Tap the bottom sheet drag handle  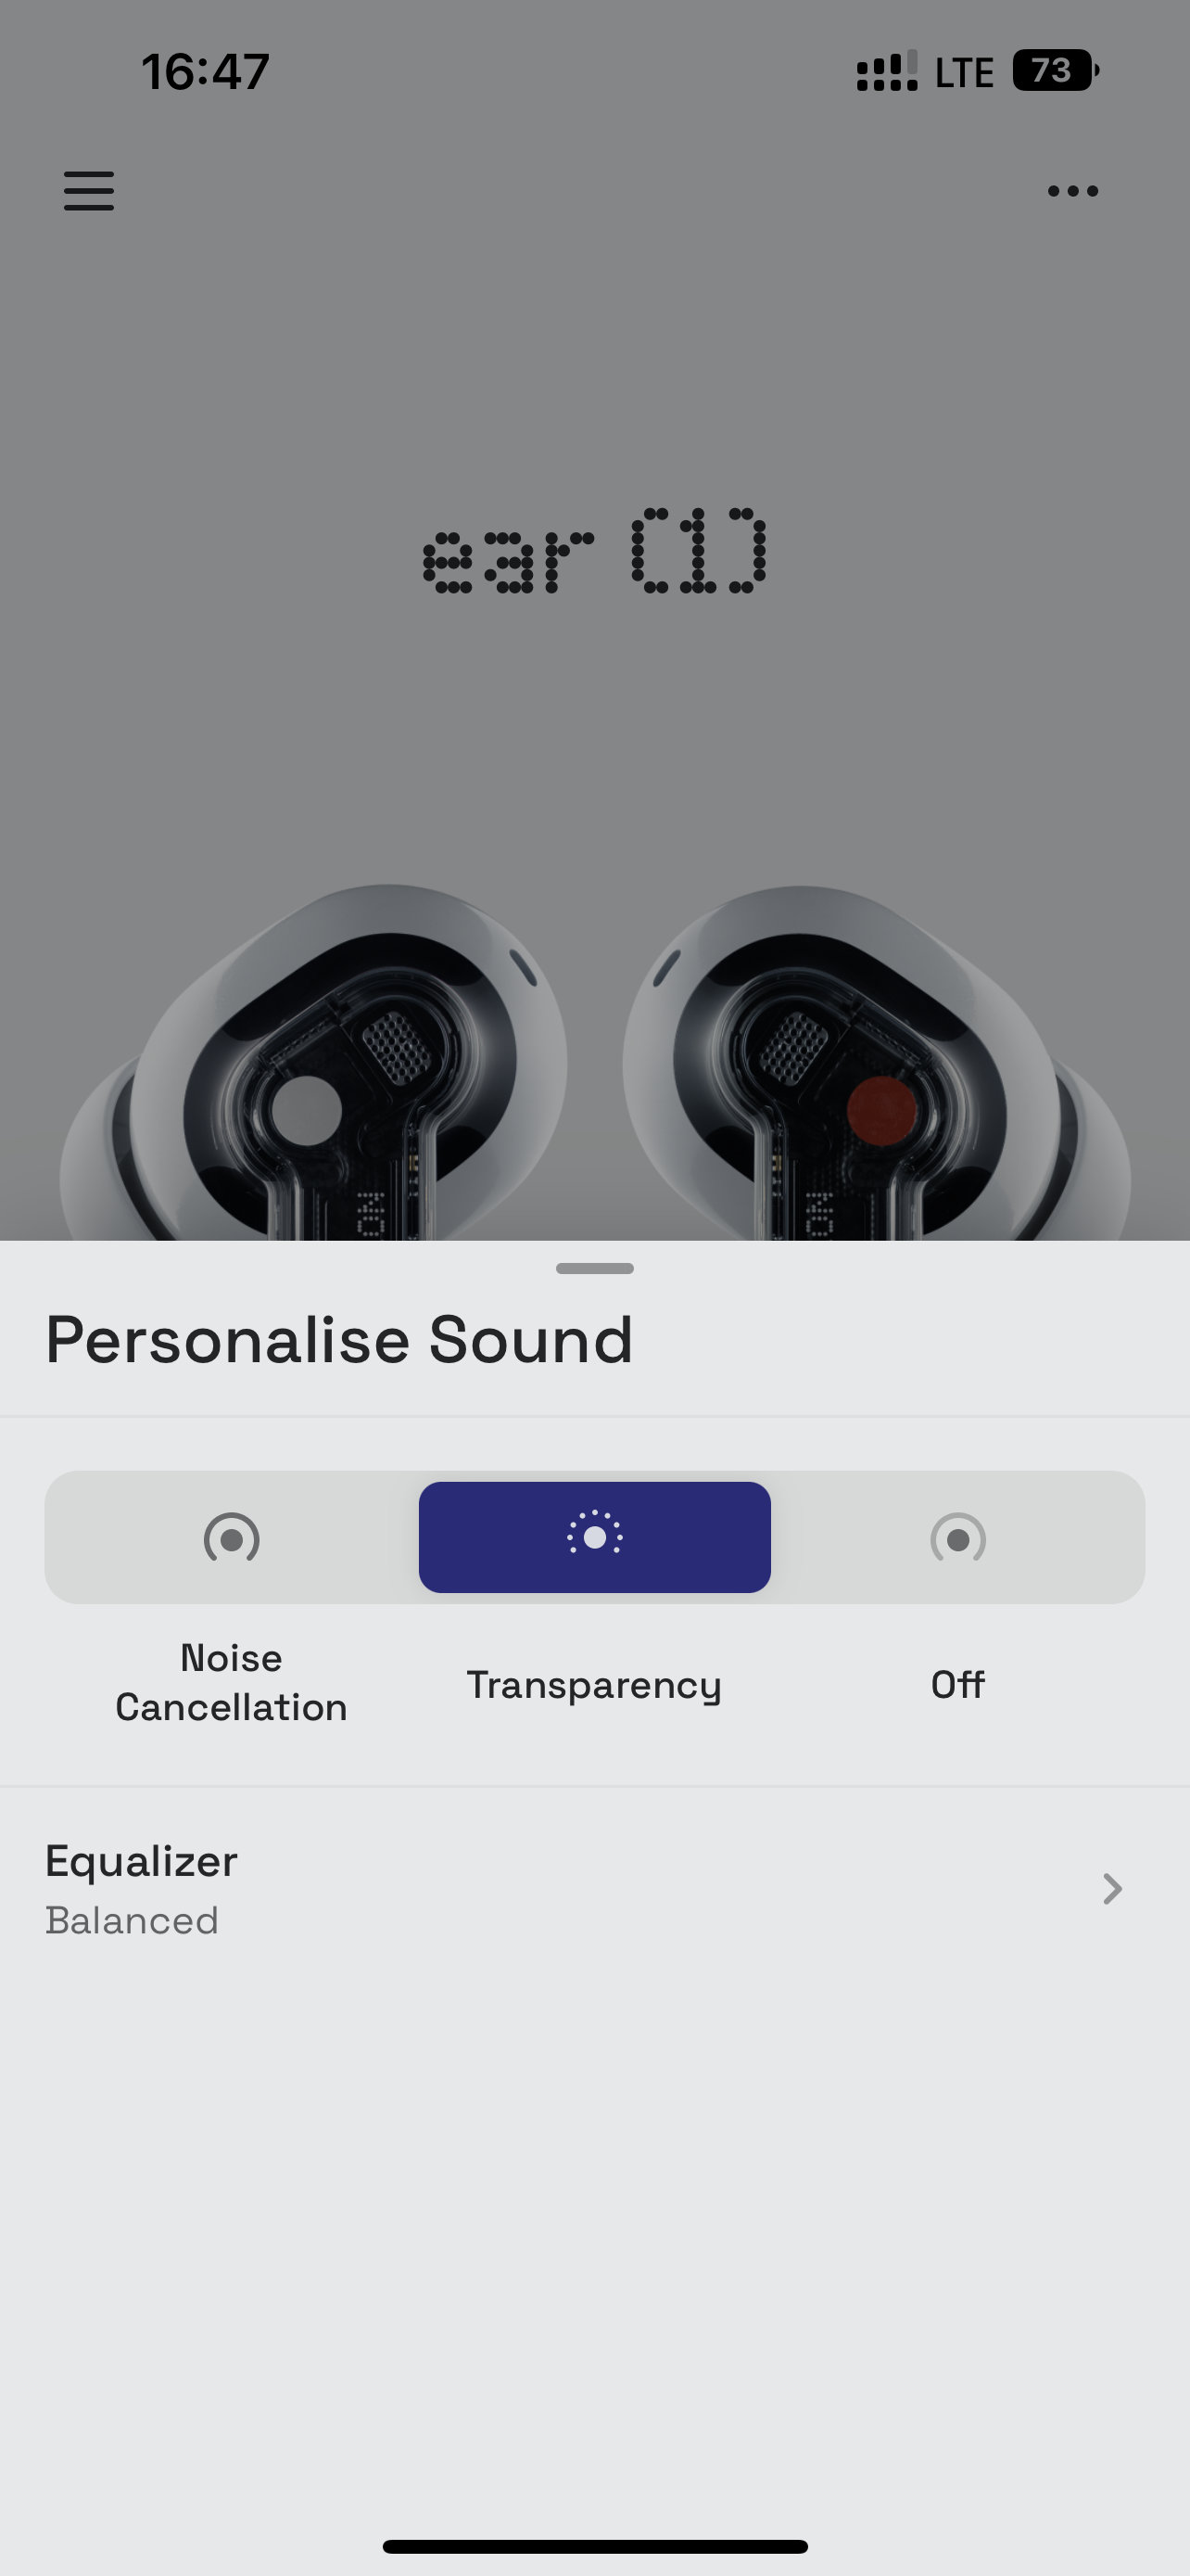click(594, 1268)
